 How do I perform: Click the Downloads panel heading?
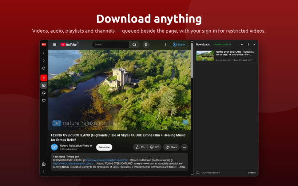(x=203, y=45)
